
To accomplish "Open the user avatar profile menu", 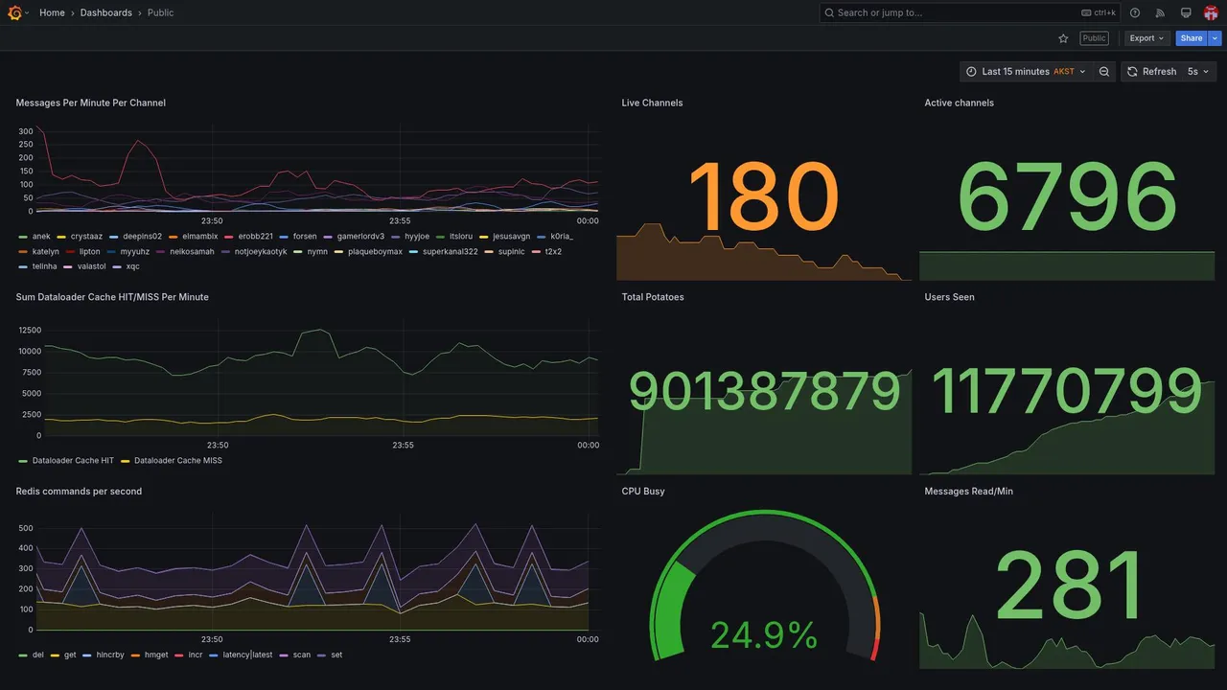I will coord(1211,12).
